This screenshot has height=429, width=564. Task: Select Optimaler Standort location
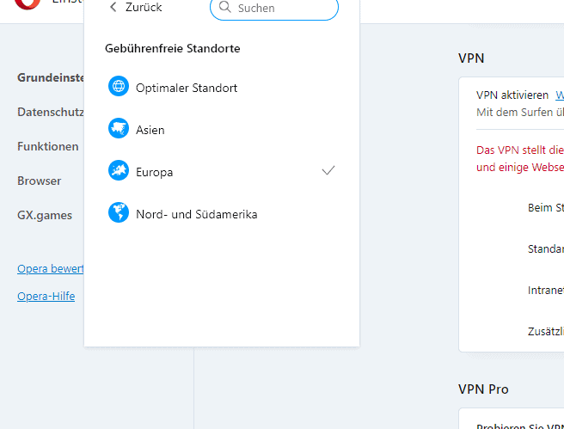click(x=222, y=87)
